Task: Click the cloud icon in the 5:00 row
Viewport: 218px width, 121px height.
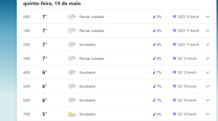Action: tap(72, 86)
